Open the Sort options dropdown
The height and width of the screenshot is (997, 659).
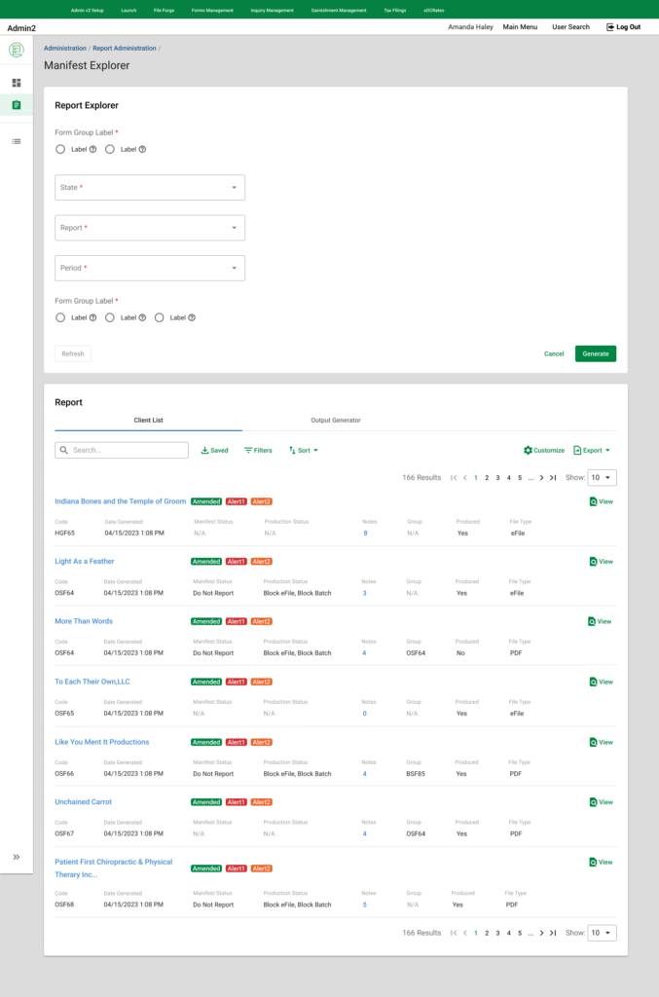click(304, 451)
